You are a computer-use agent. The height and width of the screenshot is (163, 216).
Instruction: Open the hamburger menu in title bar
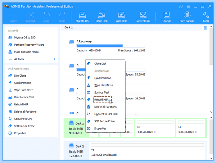(188, 6)
